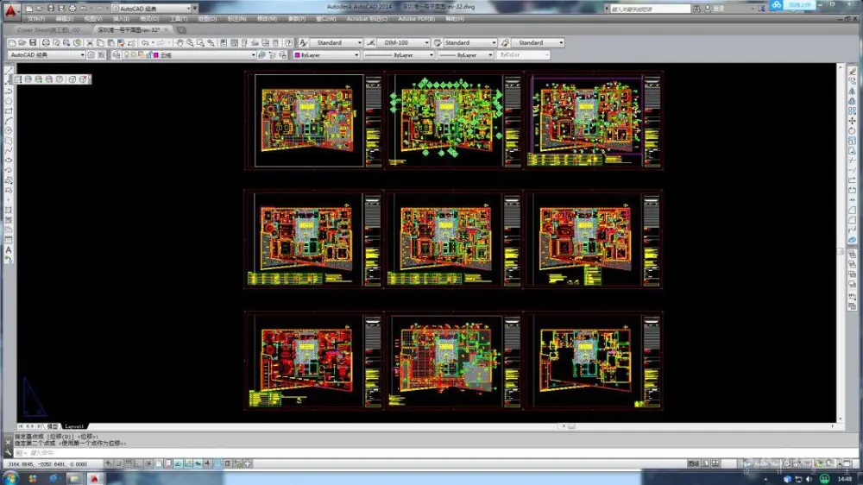863x485 pixels.
Task: Click the Plot (print) icon in toolbar
Action: click(45, 42)
